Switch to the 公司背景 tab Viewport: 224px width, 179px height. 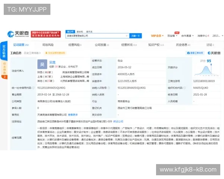pyautogui.click(x=21, y=45)
